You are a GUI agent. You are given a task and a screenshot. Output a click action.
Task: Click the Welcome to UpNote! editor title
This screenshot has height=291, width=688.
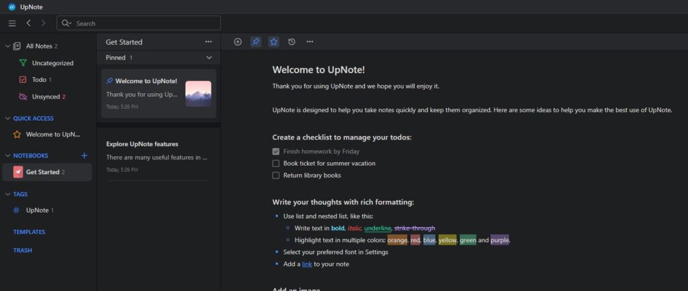point(318,70)
